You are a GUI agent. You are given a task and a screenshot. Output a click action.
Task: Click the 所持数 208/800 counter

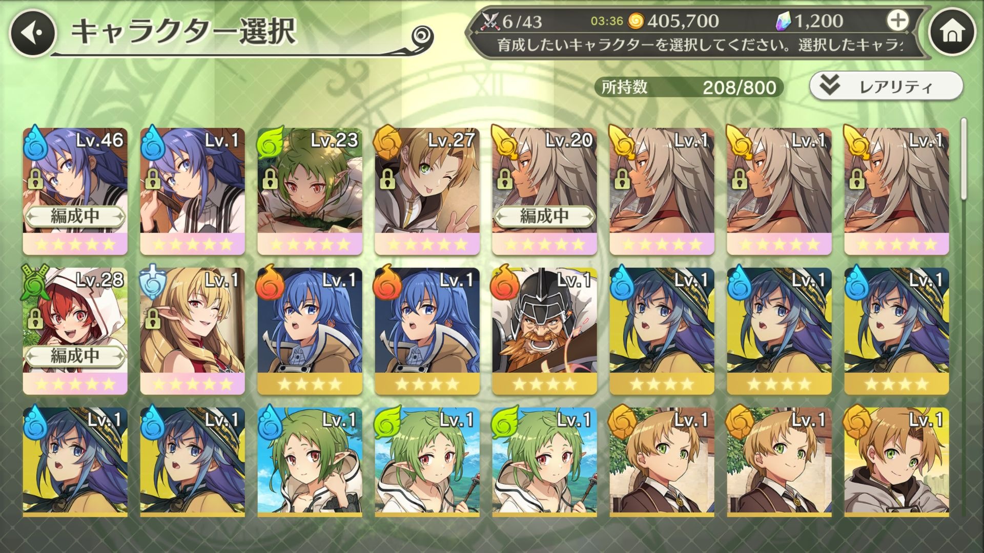pyautogui.click(x=688, y=87)
